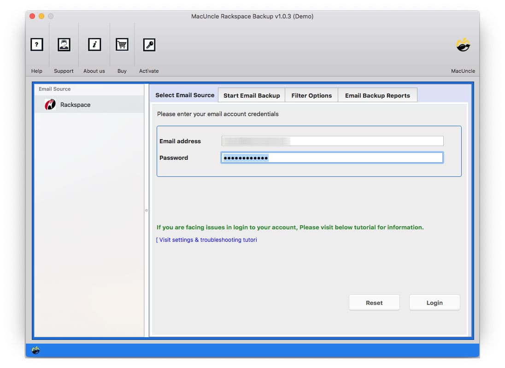The image size is (505, 368).
Task: Click the Buy label in the toolbar
Action: [122, 71]
